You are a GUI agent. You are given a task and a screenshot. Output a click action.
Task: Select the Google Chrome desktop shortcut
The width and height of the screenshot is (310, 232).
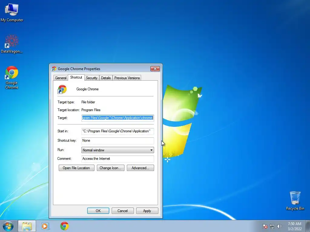tap(12, 78)
